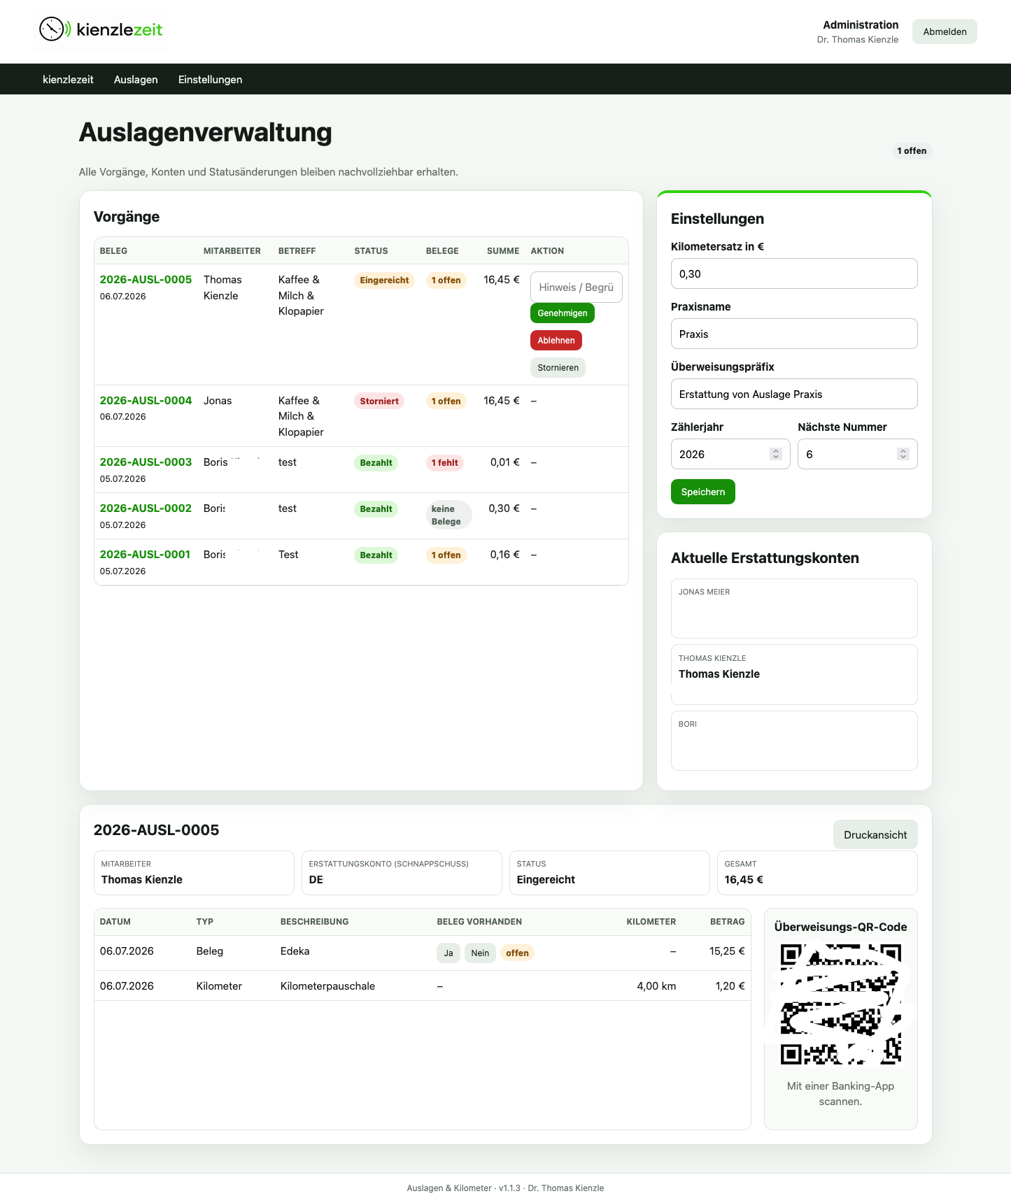Save settings with Speichern button
Viewport: 1011px width, 1203px height.
tap(703, 492)
